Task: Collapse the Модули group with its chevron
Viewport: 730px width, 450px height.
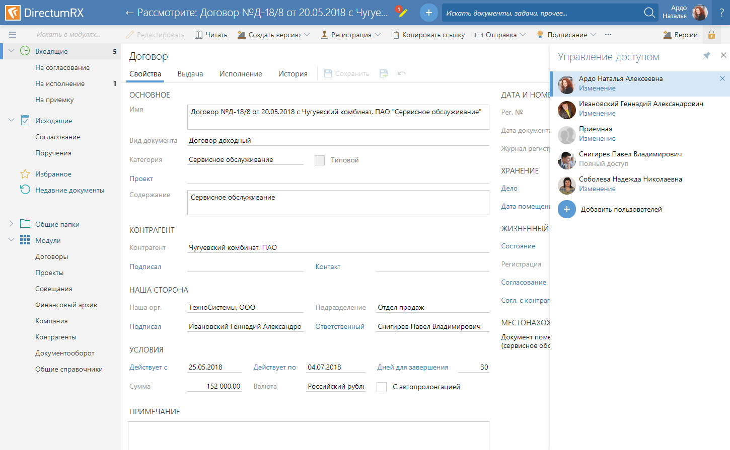Action: [11, 240]
